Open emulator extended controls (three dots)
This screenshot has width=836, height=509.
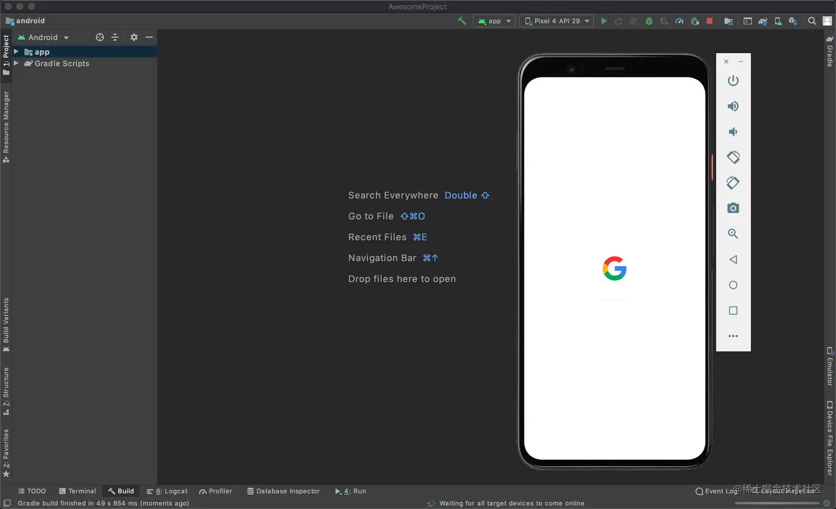733,336
